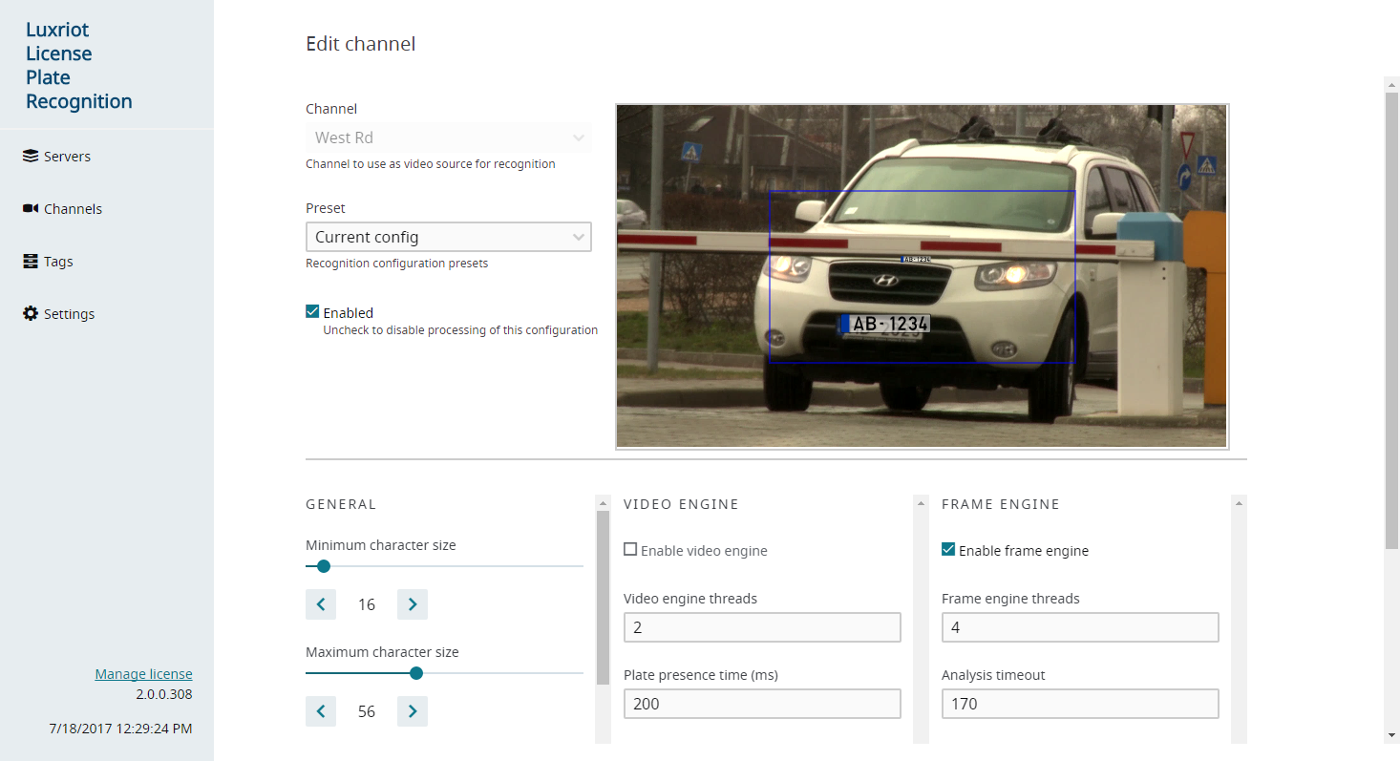The width and height of the screenshot is (1400, 761).
Task: Click the Analysis timeout input field
Action: coord(1080,704)
